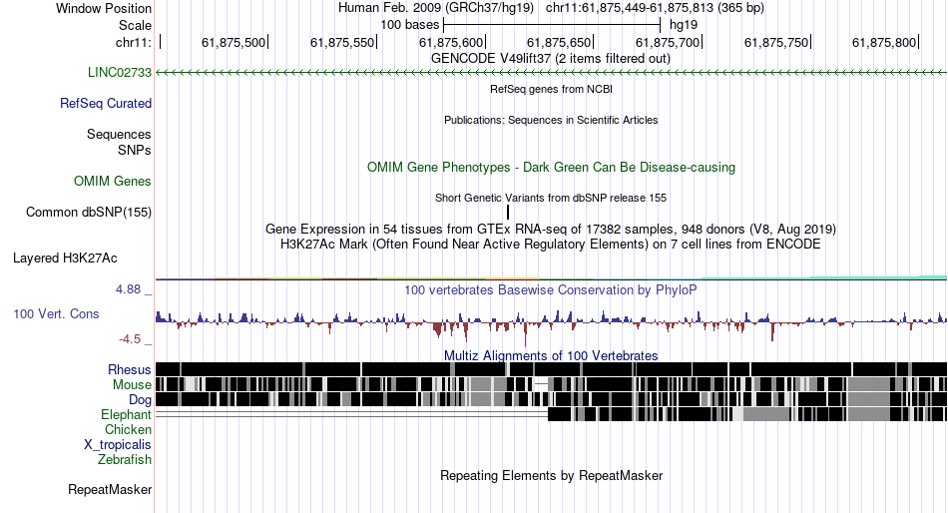Select the Mouse alignment label
948x513 pixels.
pyautogui.click(x=132, y=385)
